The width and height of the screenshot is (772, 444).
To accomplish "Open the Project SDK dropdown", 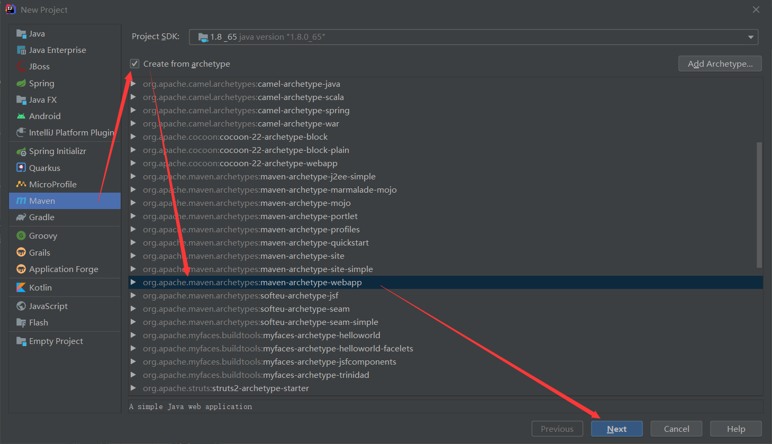I will [474, 37].
